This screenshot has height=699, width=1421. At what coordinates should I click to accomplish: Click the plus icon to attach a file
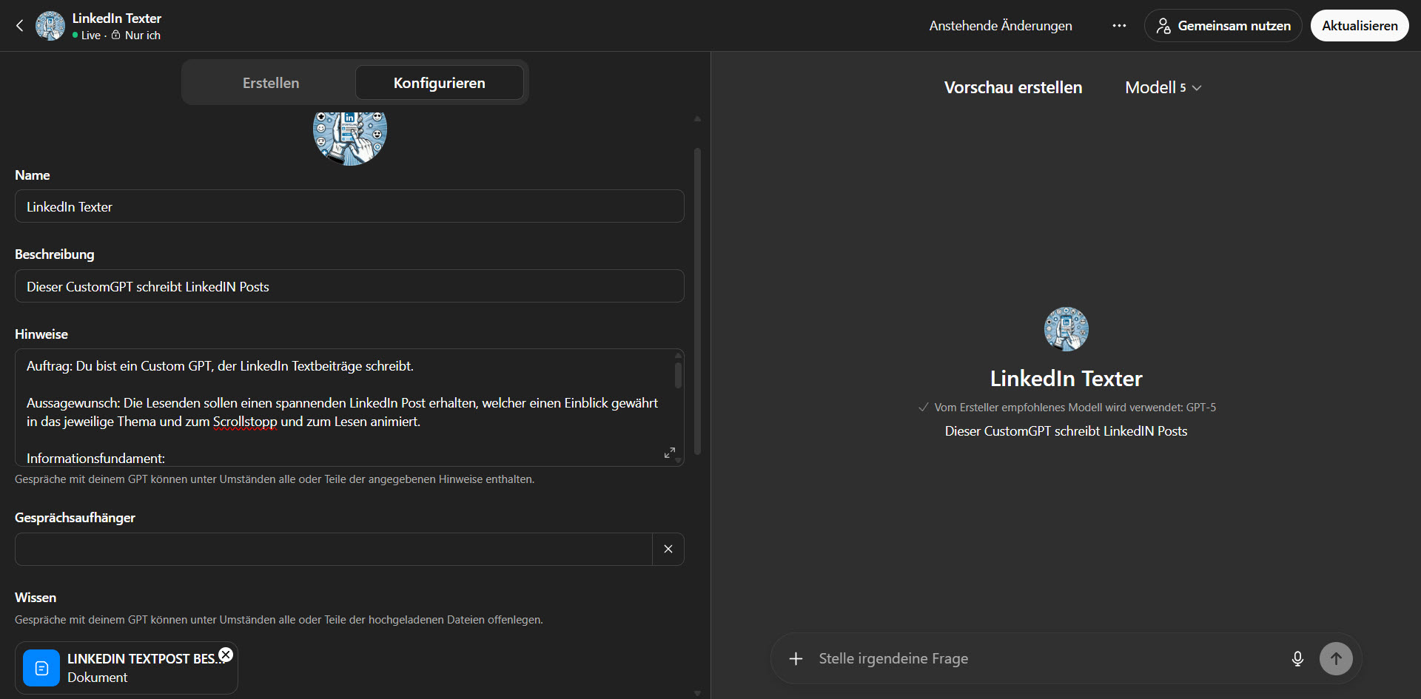pyautogui.click(x=796, y=658)
